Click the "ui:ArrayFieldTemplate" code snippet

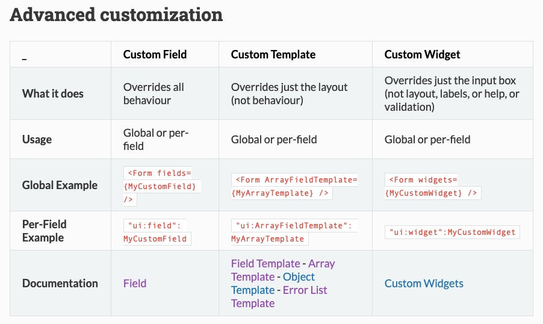click(294, 231)
